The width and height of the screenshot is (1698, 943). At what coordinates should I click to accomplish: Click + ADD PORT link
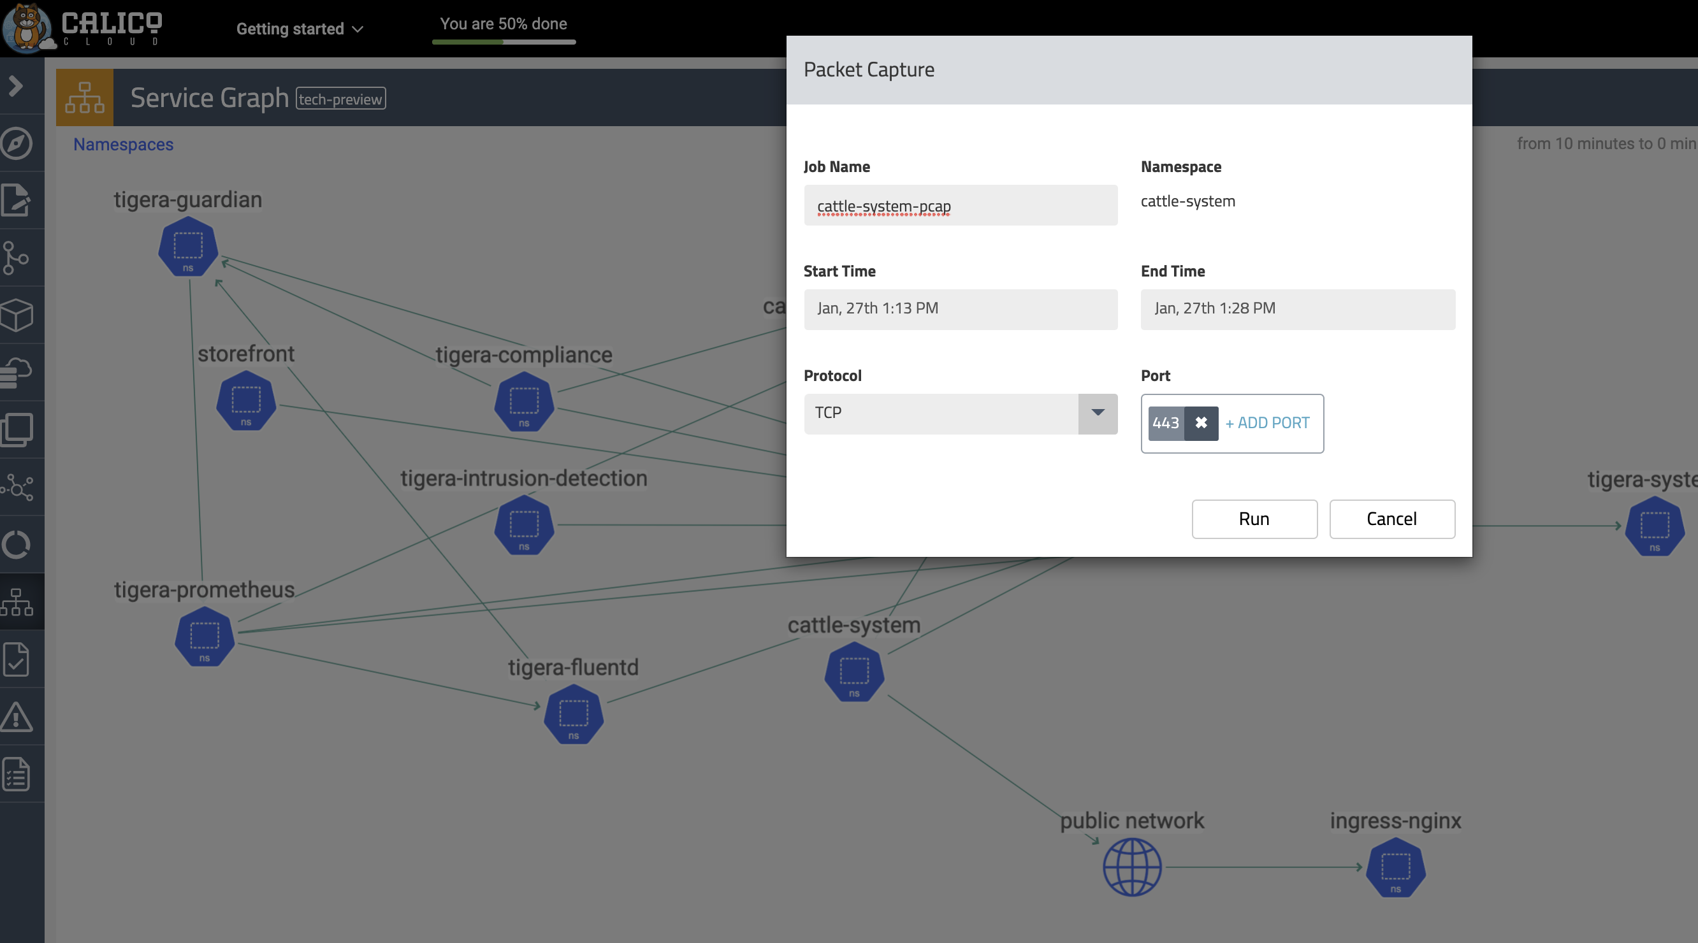[1267, 423]
